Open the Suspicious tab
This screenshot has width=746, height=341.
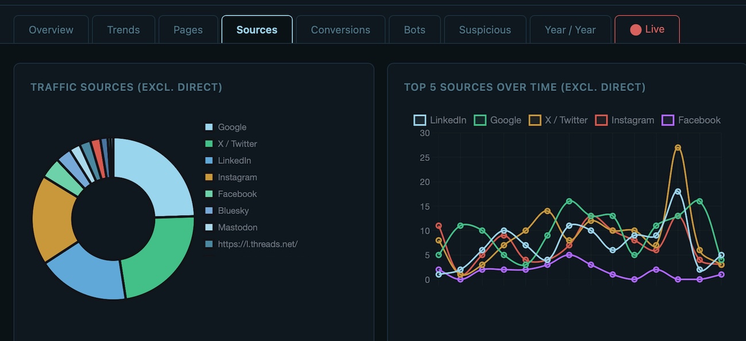click(485, 29)
